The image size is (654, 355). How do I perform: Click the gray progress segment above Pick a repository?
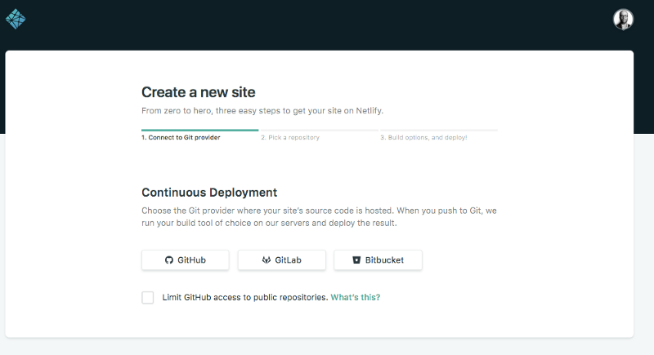pyautogui.click(x=319, y=131)
